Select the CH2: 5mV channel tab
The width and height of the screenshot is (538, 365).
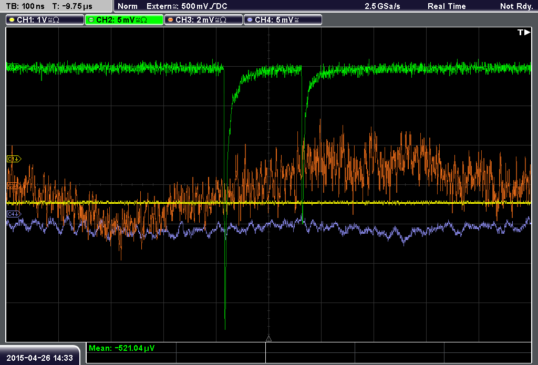(124, 20)
